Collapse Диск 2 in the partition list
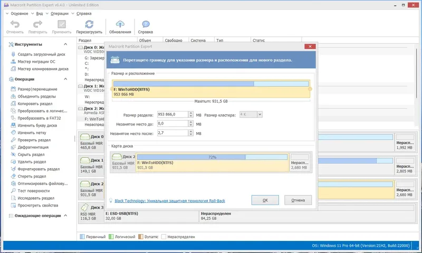Image resolution: width=422 pixels, height=253 pixels. point(81,109)
